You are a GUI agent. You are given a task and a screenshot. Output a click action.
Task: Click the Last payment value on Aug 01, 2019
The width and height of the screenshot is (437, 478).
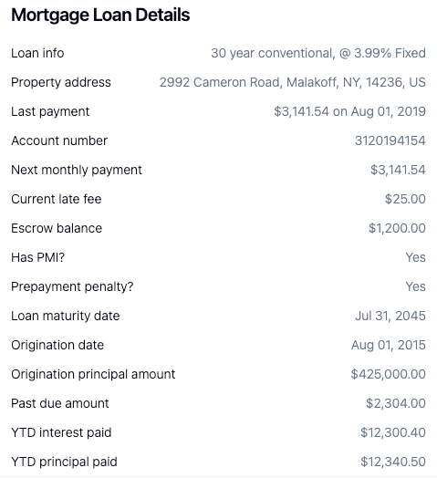pos(349,111)
